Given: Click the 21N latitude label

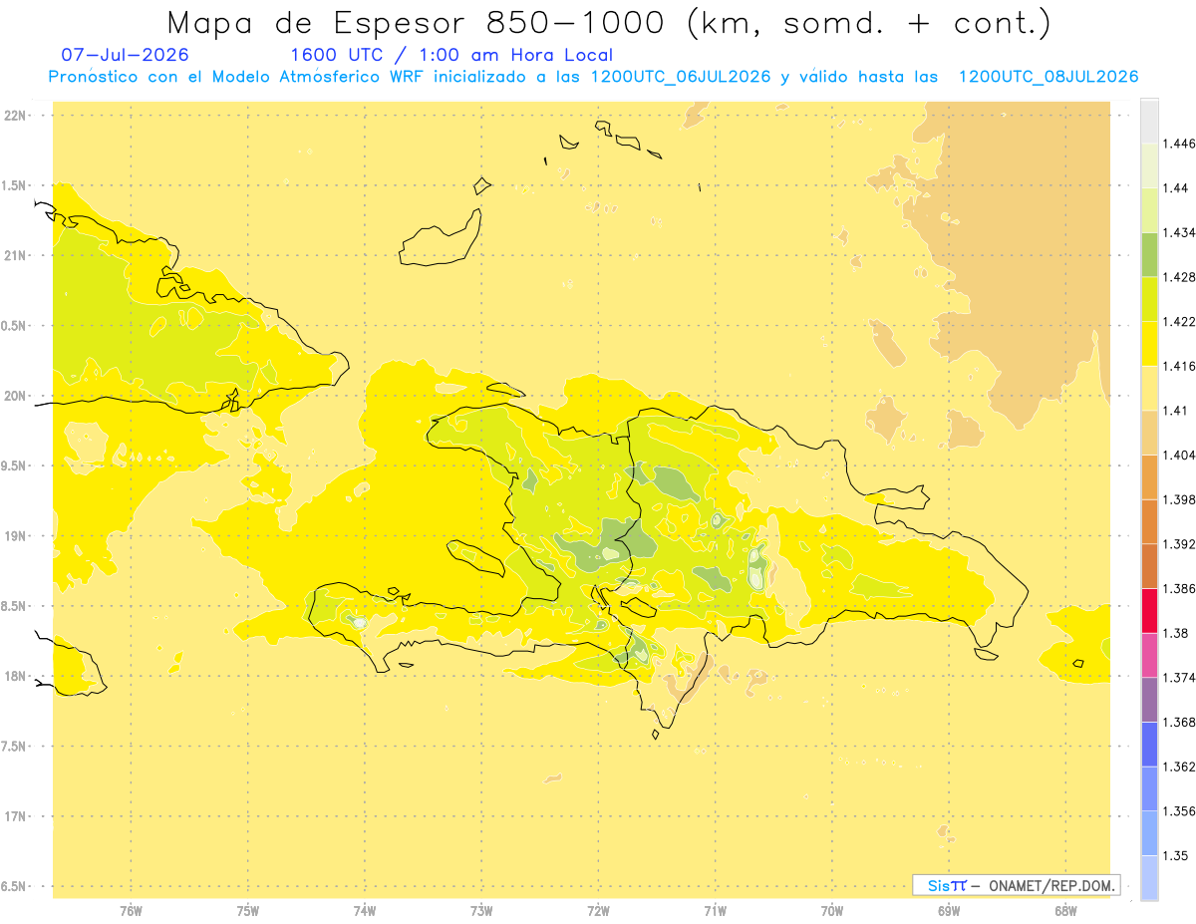Looking at the screenshot, I should pyautogui.click(x=16, y=256).
